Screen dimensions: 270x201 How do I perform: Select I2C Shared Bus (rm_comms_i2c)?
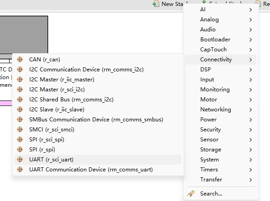pyautogui.click(x=98, y=100)
